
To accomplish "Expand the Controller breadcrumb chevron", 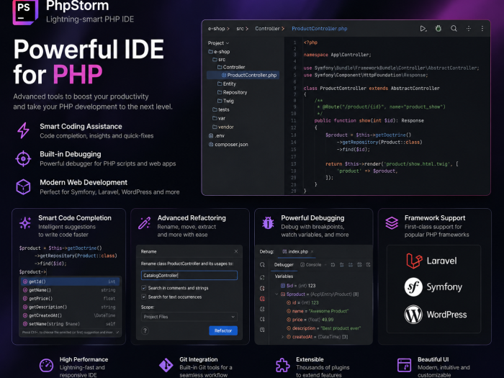I will 283,29.
